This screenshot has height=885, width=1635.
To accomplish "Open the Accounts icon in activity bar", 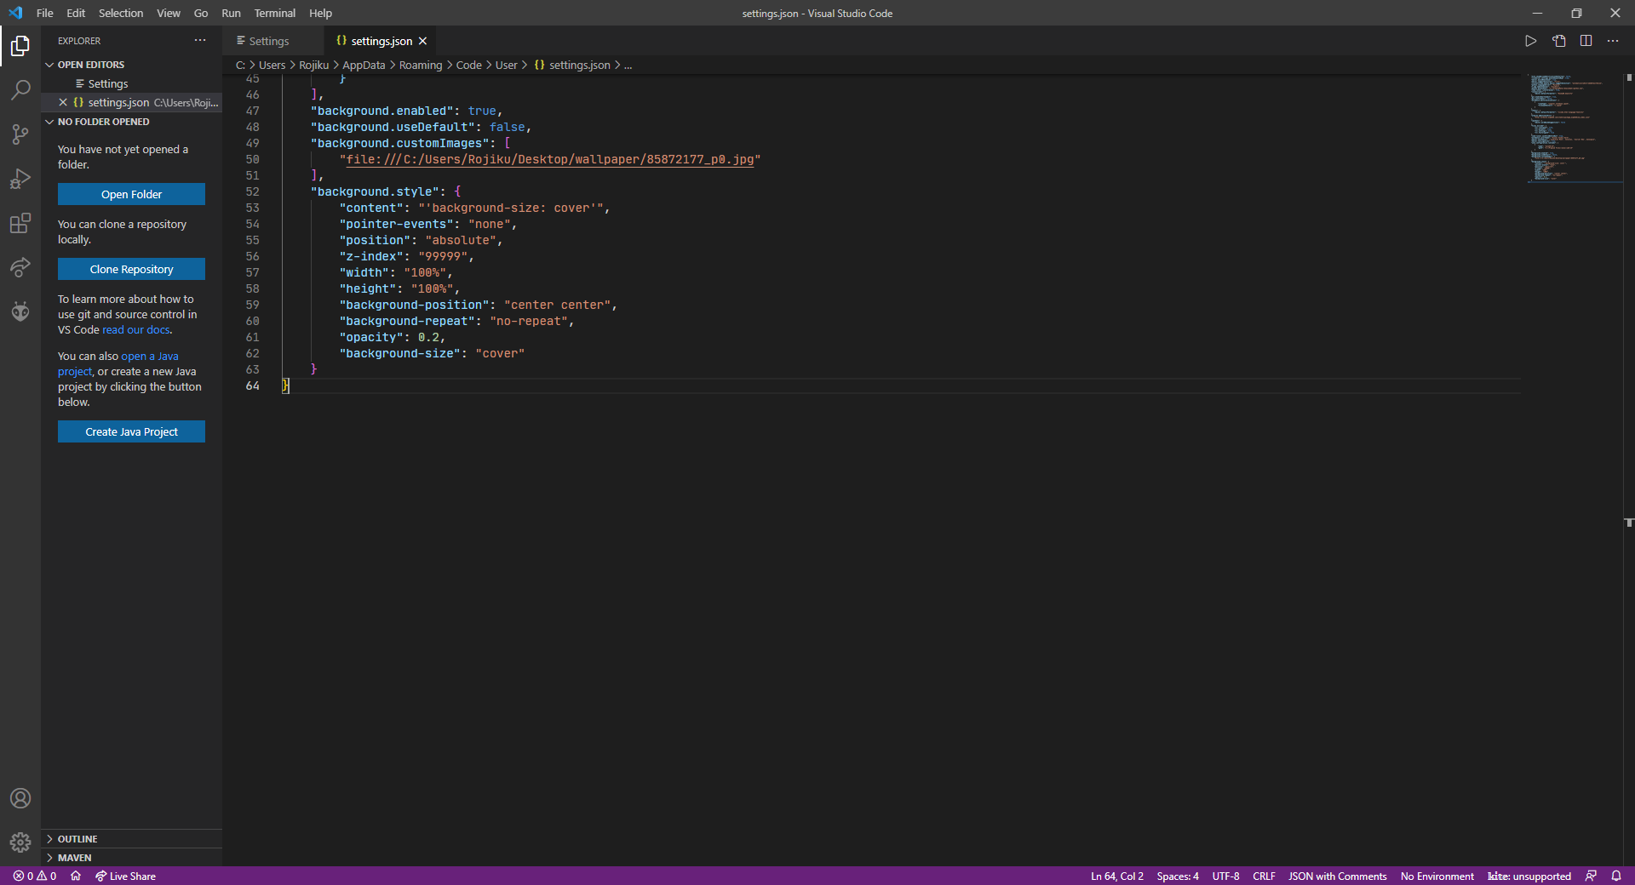I will (20, 798).
